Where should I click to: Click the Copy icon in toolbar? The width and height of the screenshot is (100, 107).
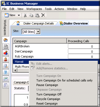[31, 15]
